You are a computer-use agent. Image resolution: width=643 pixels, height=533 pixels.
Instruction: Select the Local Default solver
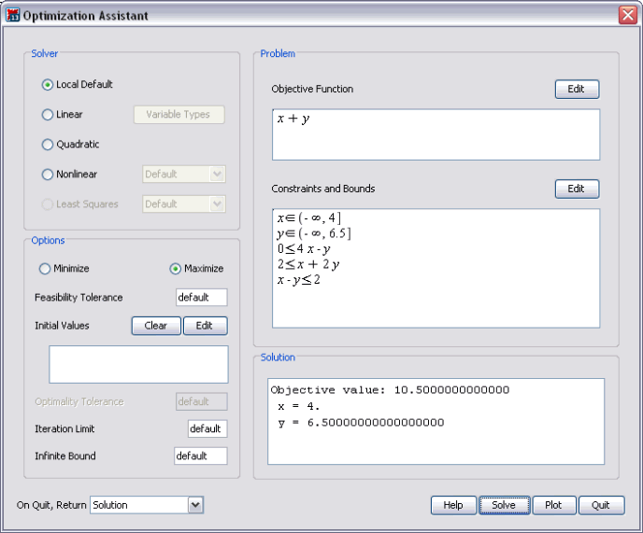pos(48,85)
